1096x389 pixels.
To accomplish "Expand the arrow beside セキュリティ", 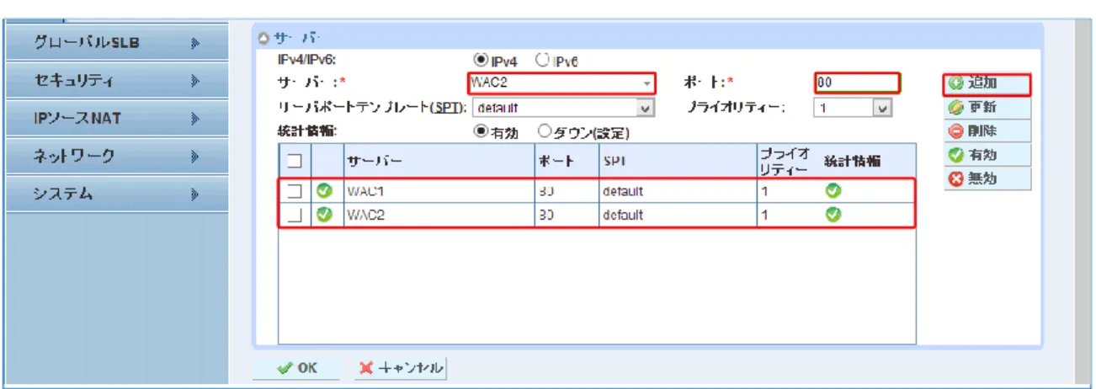I will click(x=195, y=82).
